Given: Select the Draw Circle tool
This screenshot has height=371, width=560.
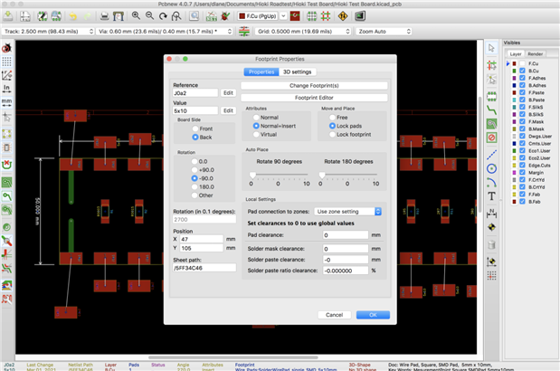Looking at the screenshot, I should (x=491, y=166).
